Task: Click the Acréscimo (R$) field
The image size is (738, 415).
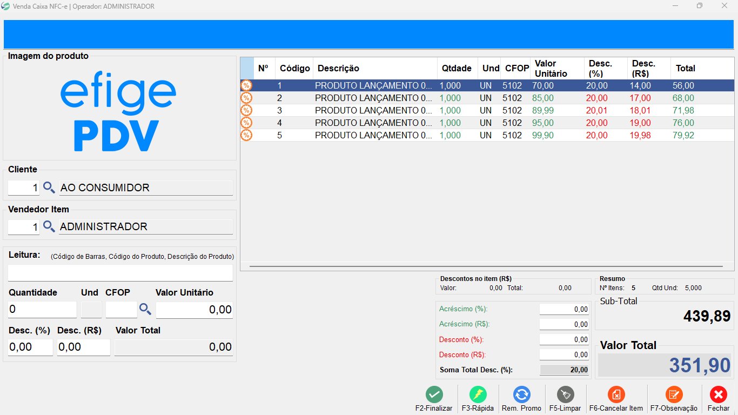Action: [x=564, y=324]
